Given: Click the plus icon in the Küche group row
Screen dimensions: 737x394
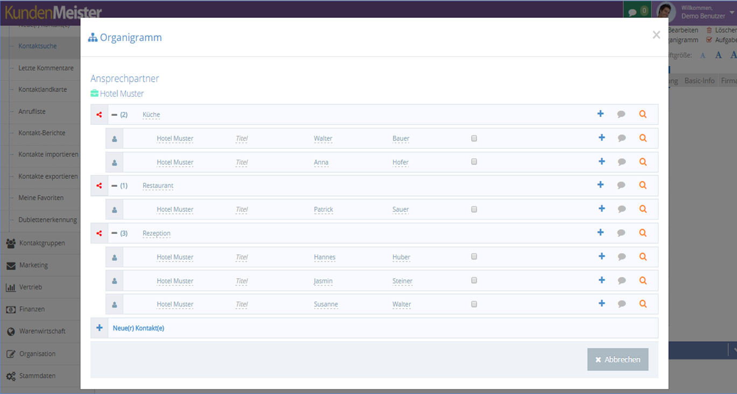Looking at the screenshot, I should tap(601, 114).
